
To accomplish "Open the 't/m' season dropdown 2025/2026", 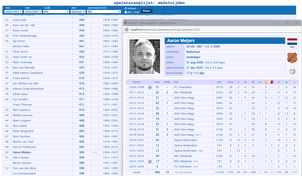I will (33, 12).
